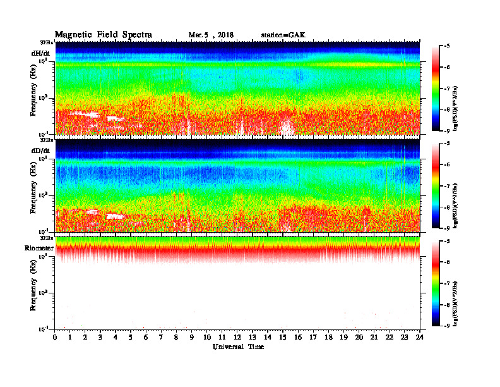This screenshot has width=500, height=387.
Task: Click inside the dH/dt spectrogram plot
Action: (237, 88)
